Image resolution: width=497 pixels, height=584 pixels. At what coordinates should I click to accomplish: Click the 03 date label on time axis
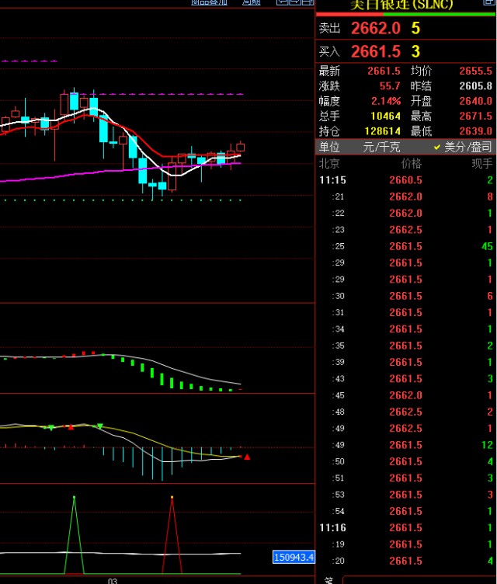112,580
